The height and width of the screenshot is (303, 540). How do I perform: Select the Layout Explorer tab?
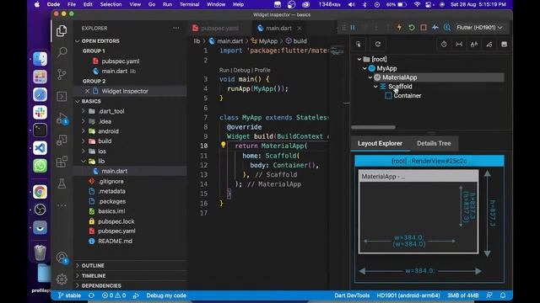[x=380, y=144]
